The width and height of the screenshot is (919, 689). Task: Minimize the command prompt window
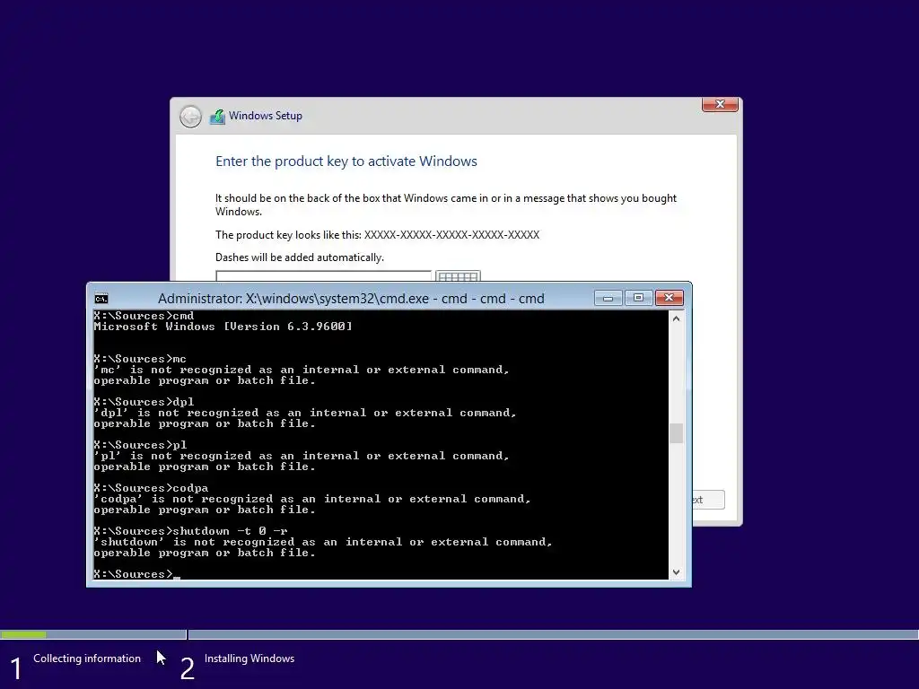[608, 298]
